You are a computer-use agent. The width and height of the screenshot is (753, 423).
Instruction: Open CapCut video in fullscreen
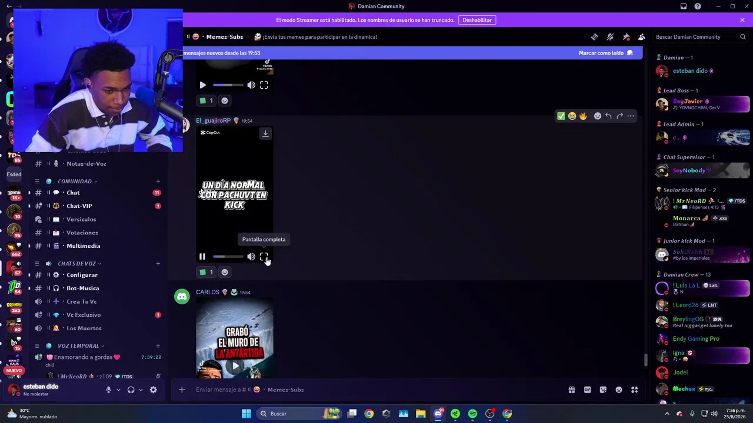point(264,257)
